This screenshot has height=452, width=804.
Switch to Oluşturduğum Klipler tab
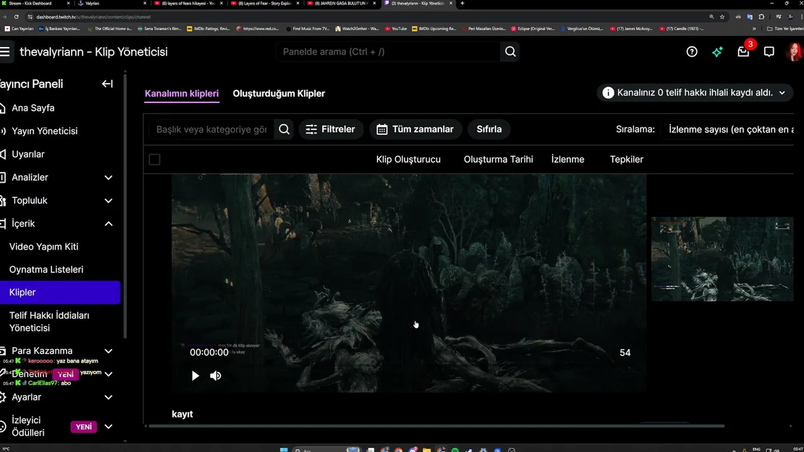279,94
